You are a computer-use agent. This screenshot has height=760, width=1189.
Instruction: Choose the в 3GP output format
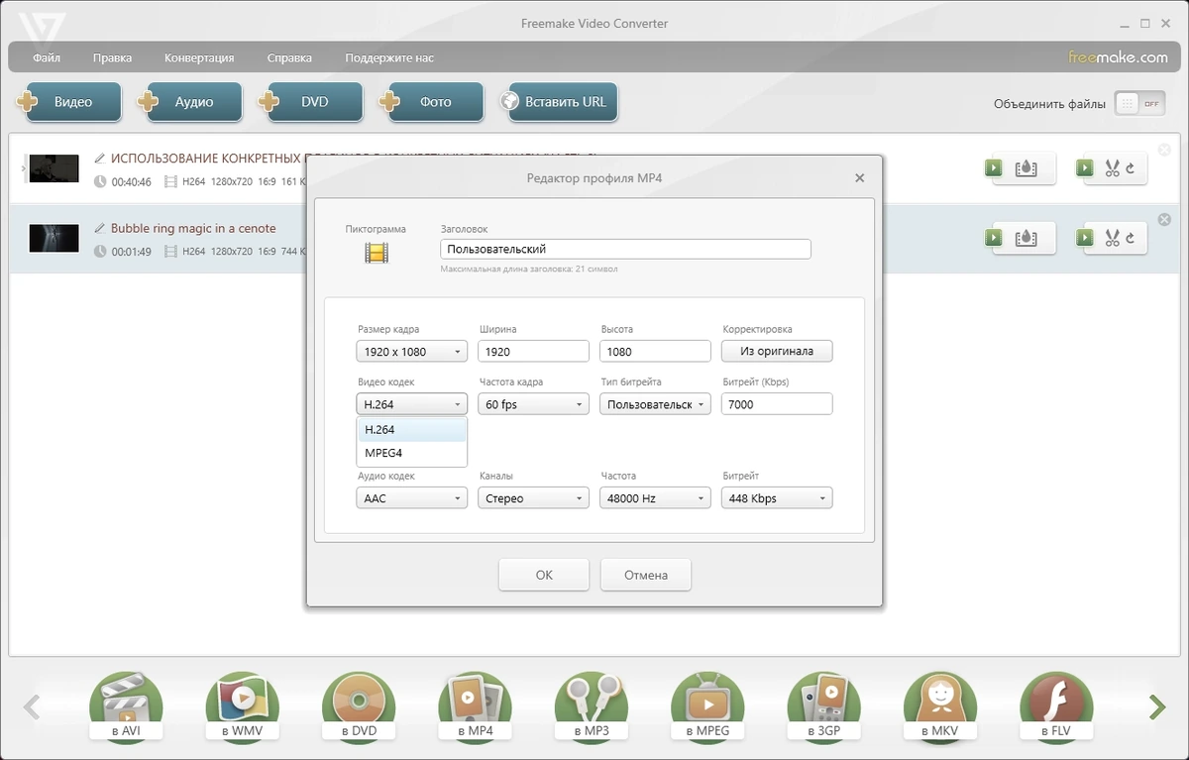tap(824, 708)
